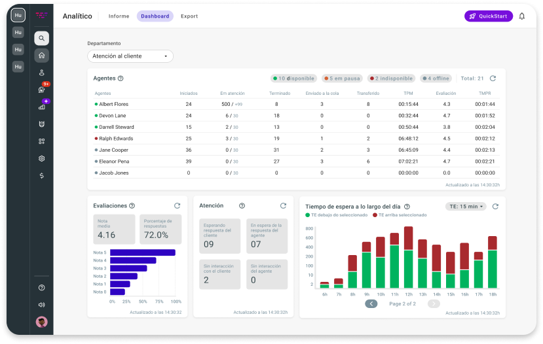Click Porcentaje de respuestas 72.0% card

tap(160, 229)
